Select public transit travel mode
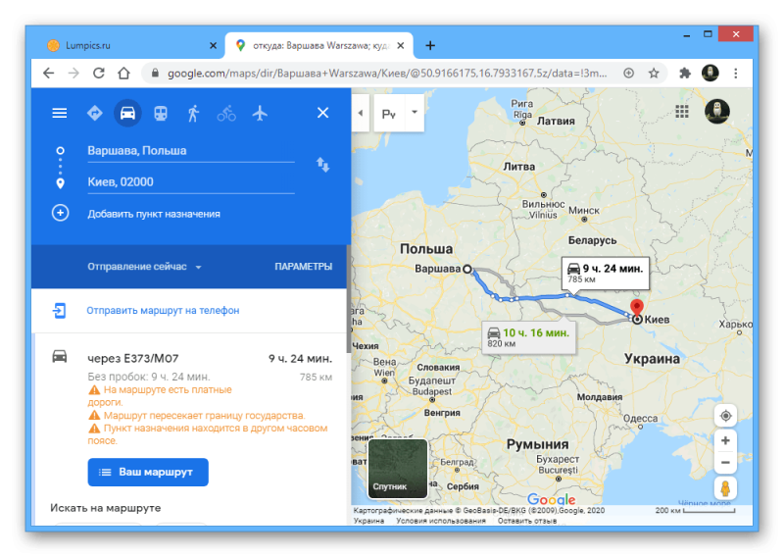784x557 pixels. (161, 113)
